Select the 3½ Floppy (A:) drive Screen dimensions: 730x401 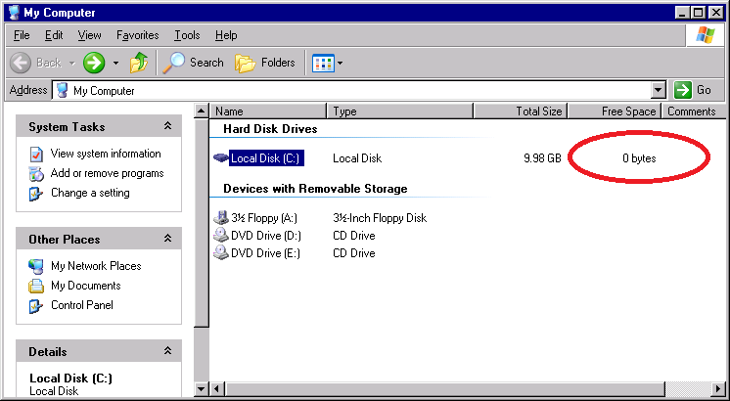tap(263, 218)
